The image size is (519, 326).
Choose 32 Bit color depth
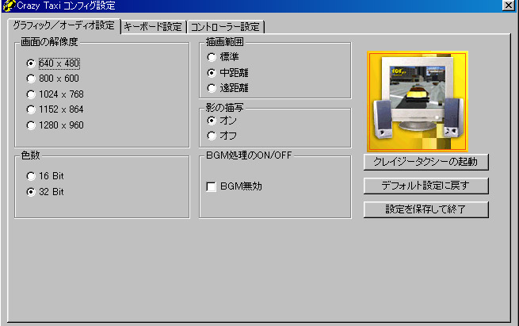coord(31,191)
